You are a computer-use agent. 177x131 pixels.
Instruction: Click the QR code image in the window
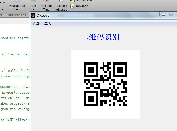coord(106,84)
